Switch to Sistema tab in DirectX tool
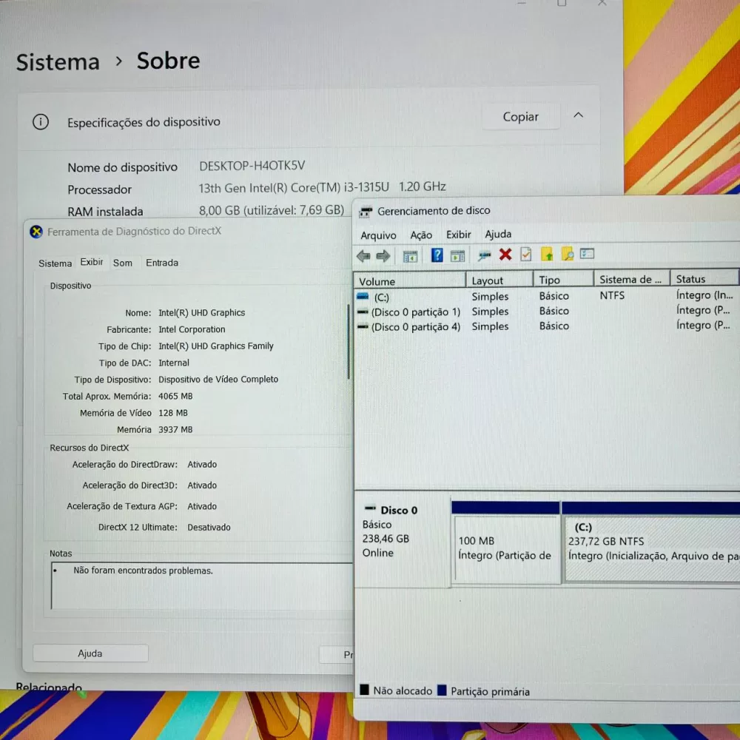740x740 pixels. [x=55, y=263]
